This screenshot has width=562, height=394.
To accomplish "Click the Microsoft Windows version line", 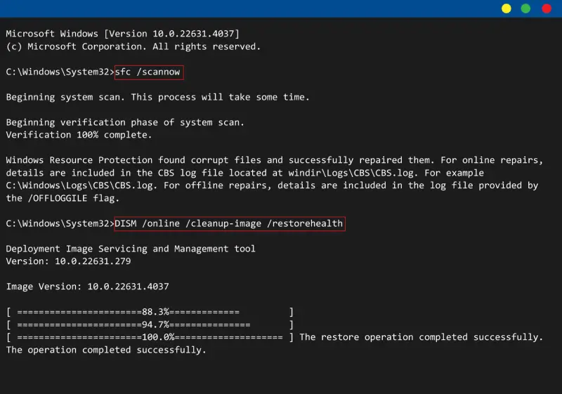I will click(122, 34).
